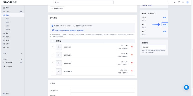Click the blue All (全部) filter link

coord(53,30)
